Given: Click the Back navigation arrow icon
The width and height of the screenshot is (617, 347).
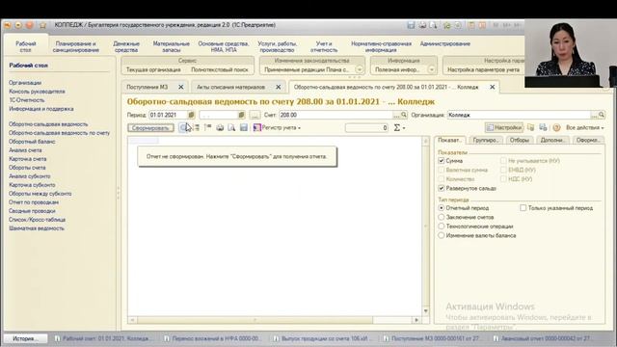Looking at the screenshot, I should [x=18, y=25].
